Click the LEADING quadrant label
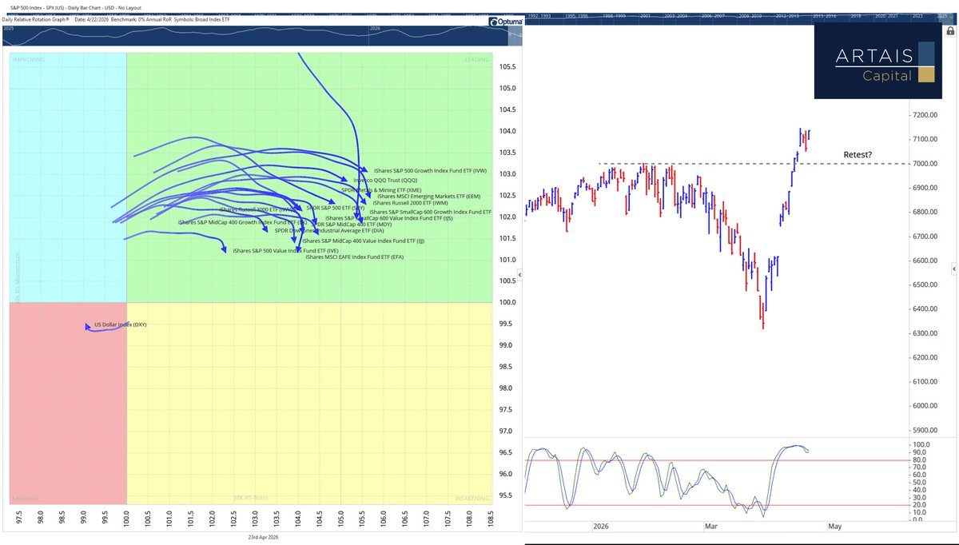Screen dimensions: 959x545 tap(476, 60)
